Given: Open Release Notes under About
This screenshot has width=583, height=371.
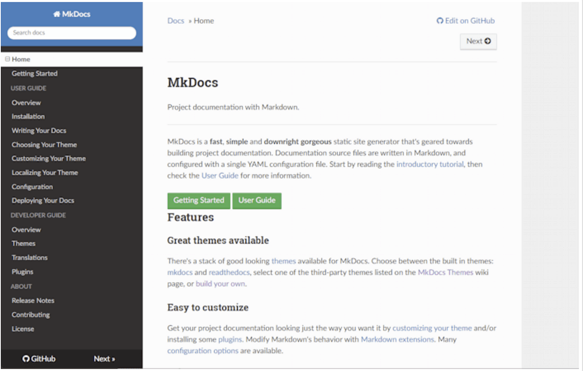Looking at the screenshot, I should click(33, 300).
